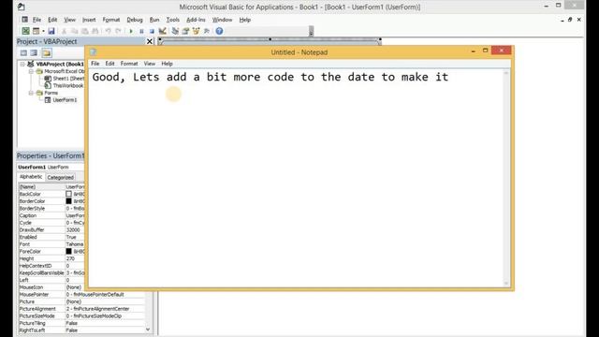Click View Object icon in Project panel
The width and height of the screenshot is (599, 337).
(x=34, y=52)
